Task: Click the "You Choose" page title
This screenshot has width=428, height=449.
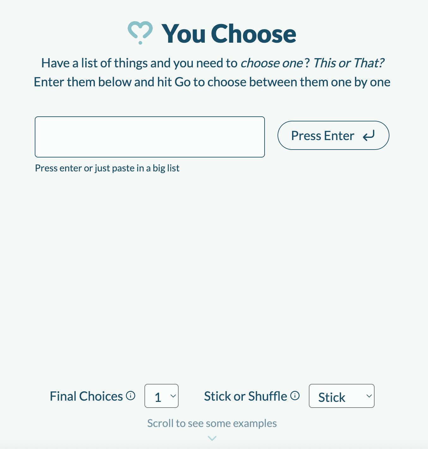Action: 229,34
